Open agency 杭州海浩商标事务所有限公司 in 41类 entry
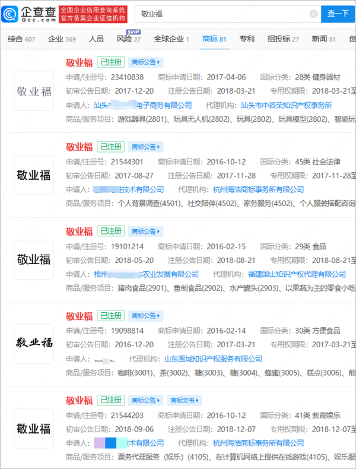The image size is (356, 469). [x=259, y=443]
